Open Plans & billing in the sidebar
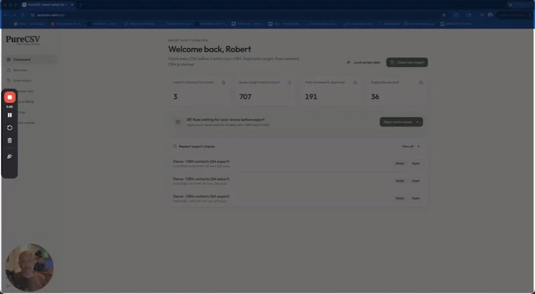This screenshot has height=294, width=535. tap(25, 102)
